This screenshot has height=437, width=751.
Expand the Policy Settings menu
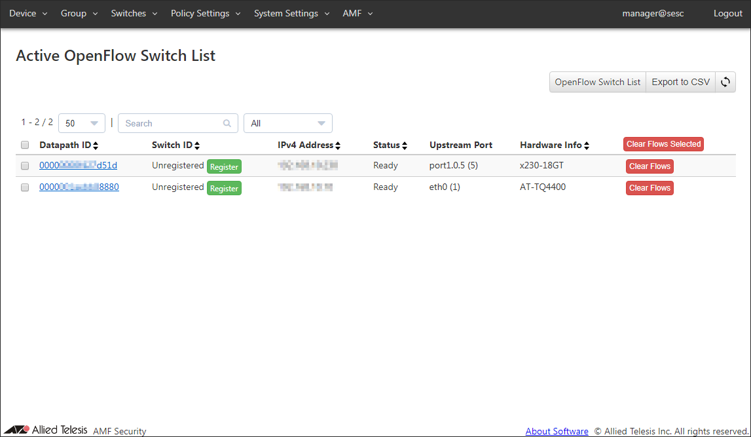click(x=206, y=14)
